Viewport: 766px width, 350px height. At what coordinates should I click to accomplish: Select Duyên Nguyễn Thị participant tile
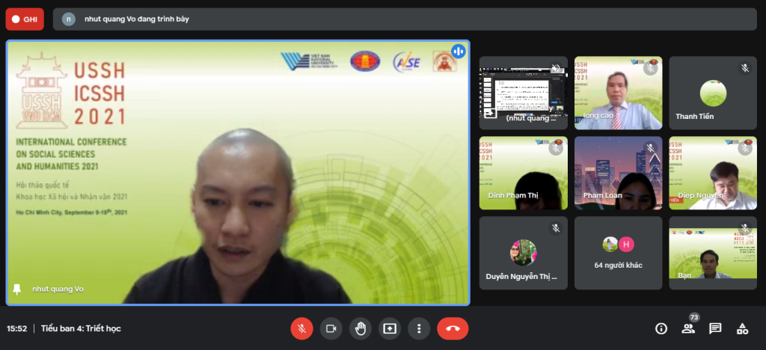[x=523, y=253]
